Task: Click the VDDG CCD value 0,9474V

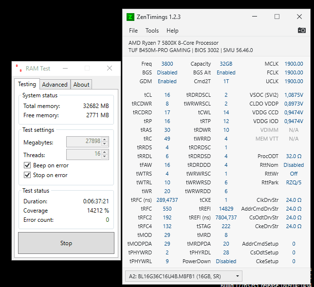Action: click(294, 112)
